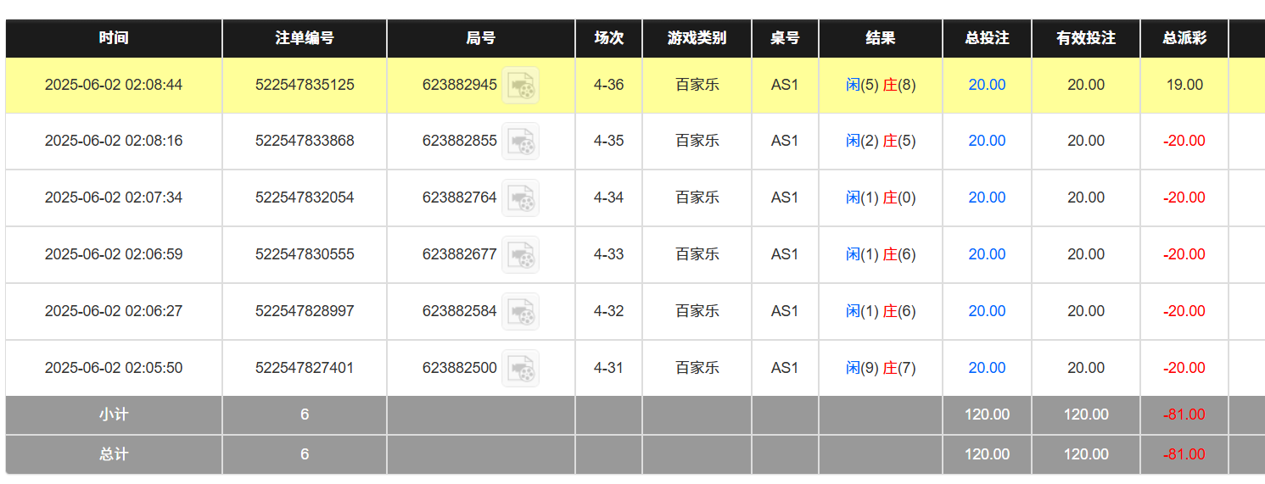Click the 总派彩 column header
Image resolution: width=1265 pixels, height=484 pixels.
(1184, 38)
